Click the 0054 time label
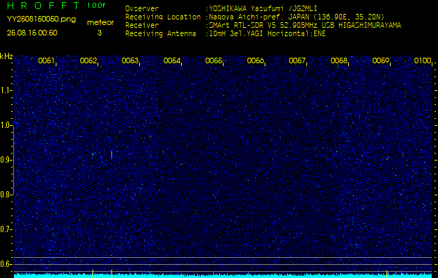 (x=172, y=60)
